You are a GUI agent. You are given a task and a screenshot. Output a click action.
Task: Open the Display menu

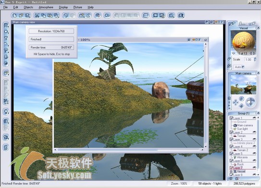(x=63, y=7)
